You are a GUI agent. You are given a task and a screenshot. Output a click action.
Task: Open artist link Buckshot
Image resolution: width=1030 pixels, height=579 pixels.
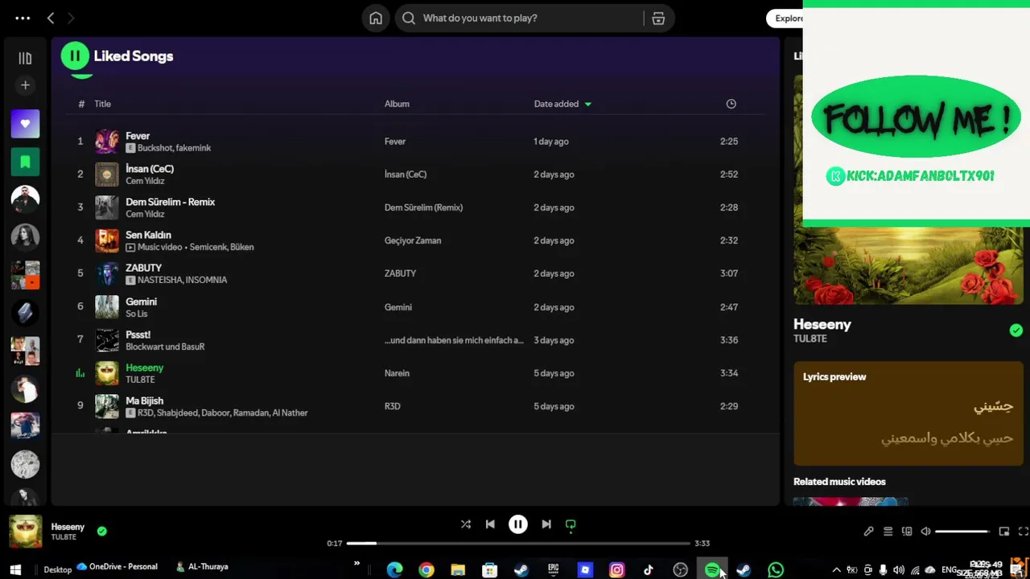click(x=155, y=148)
